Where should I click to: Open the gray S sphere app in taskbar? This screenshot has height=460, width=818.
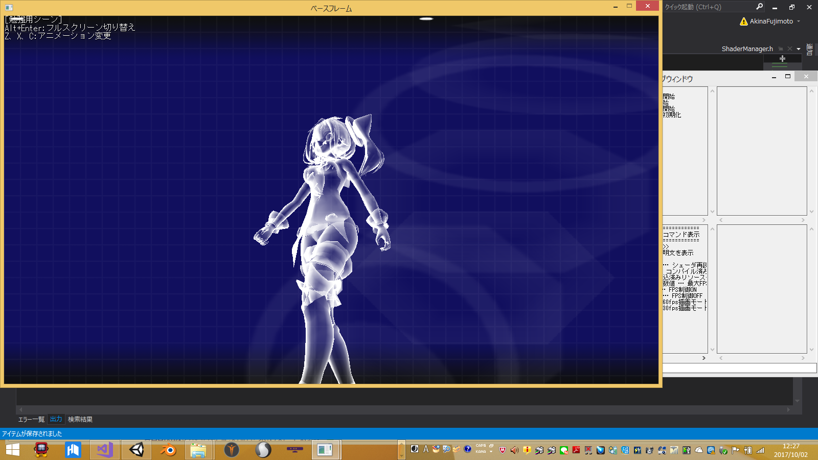pos(263,450)
